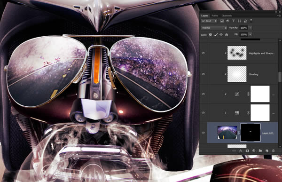Hide the curves adjustment layer
This screenshot has width=282, height=182.
point(203,94)
